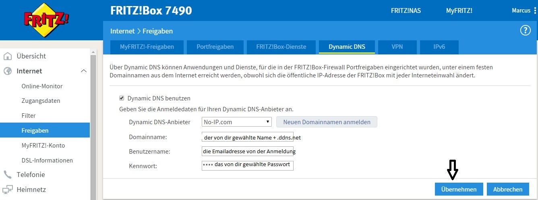The height and width of the screenshot is (200, 538).
Task: Select the Dynamic DNS tab
Action: click(x=347, y=47)
